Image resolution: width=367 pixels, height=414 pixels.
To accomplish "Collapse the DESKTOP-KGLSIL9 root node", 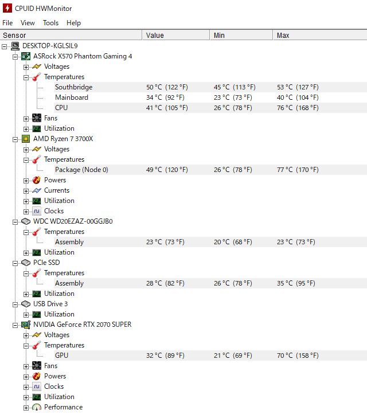I will (x=4, y=47).
